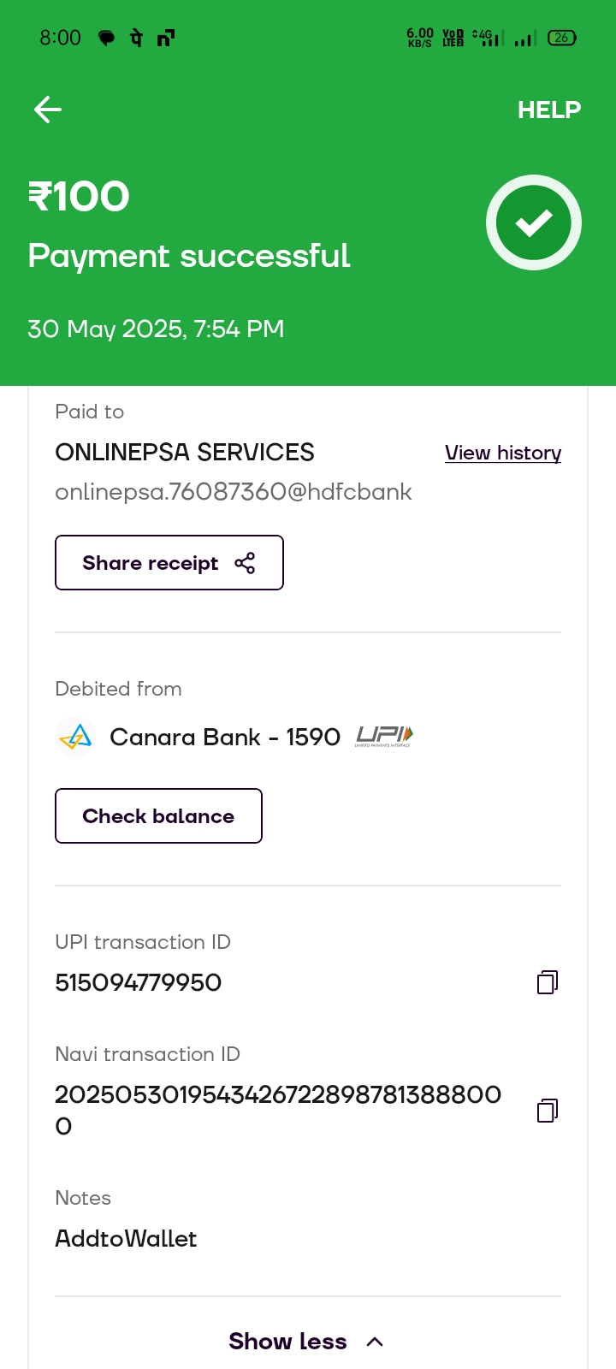This screenshot has height=1369, width=616.
Task: Tap the green payment success checkmark
Action: click(x=534, y=222)
